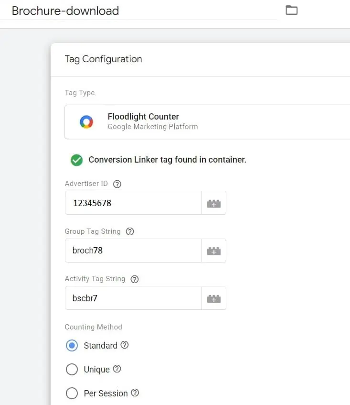350x405 pixels.
Task: Click the green Conversion Linker checkmark
Action: 76,160
